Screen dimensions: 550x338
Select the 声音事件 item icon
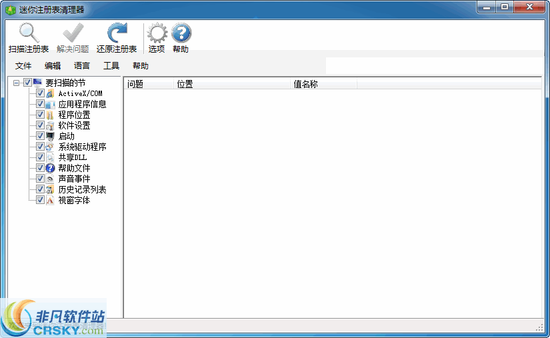tap(50, 179)
